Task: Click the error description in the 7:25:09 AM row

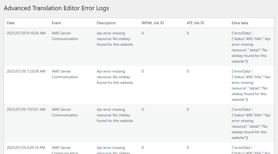Action: [115, 77]
